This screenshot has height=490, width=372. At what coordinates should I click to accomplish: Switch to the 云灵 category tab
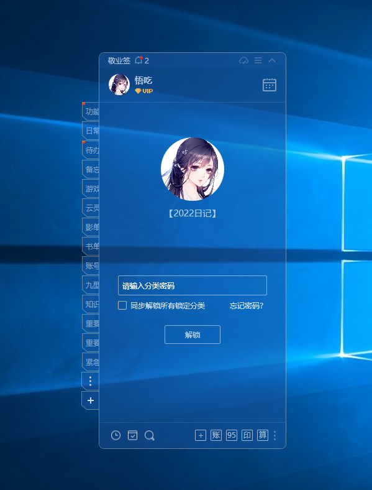91,208
